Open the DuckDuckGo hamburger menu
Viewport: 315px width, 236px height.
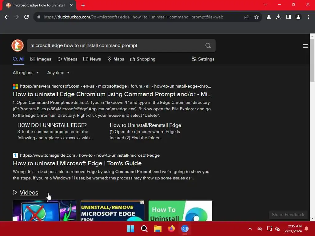point(305,46)
